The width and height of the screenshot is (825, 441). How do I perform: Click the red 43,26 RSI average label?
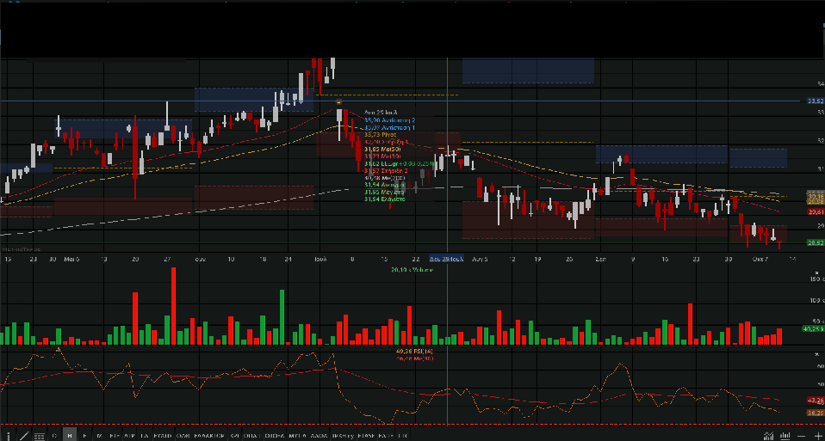(816, 400)
